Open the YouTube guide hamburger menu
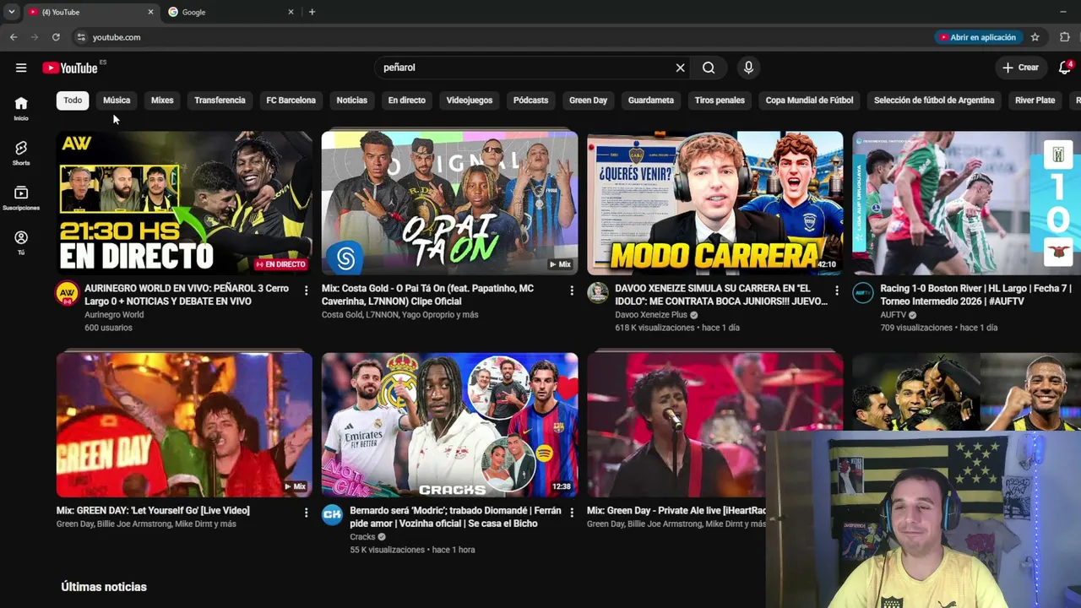 (x=21, y=68)
